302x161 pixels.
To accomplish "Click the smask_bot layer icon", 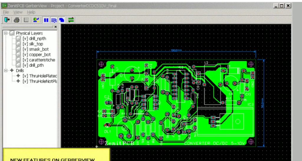I will click(x=18, y=49).
